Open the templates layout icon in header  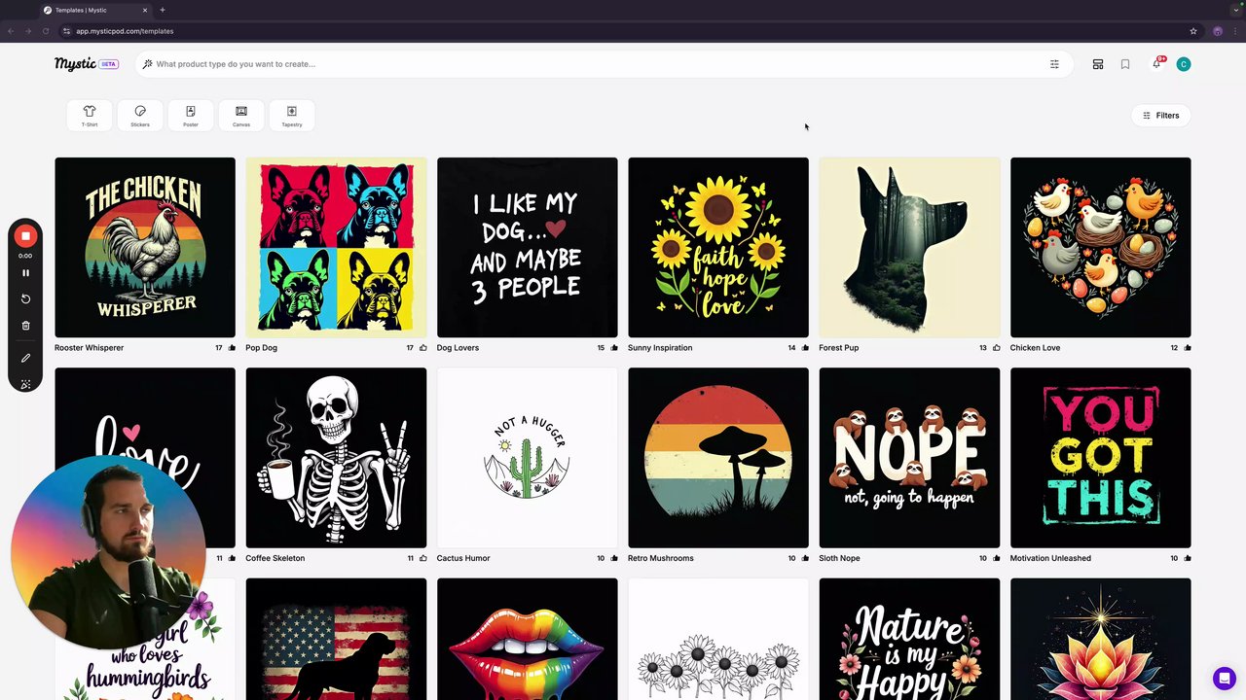point(1098,64)
